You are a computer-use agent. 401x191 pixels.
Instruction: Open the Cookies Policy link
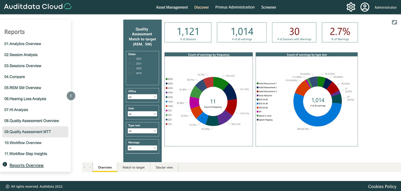[x=382, y=187]
